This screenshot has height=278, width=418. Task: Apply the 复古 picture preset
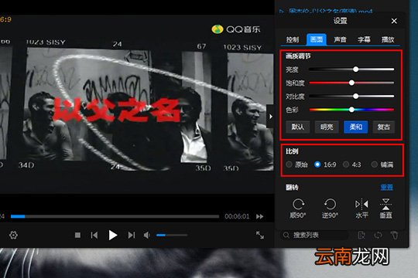[x=384, y=127]
